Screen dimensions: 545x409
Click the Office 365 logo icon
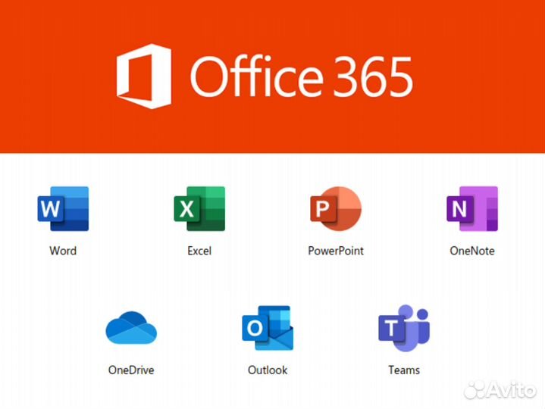tap(144, 76)
